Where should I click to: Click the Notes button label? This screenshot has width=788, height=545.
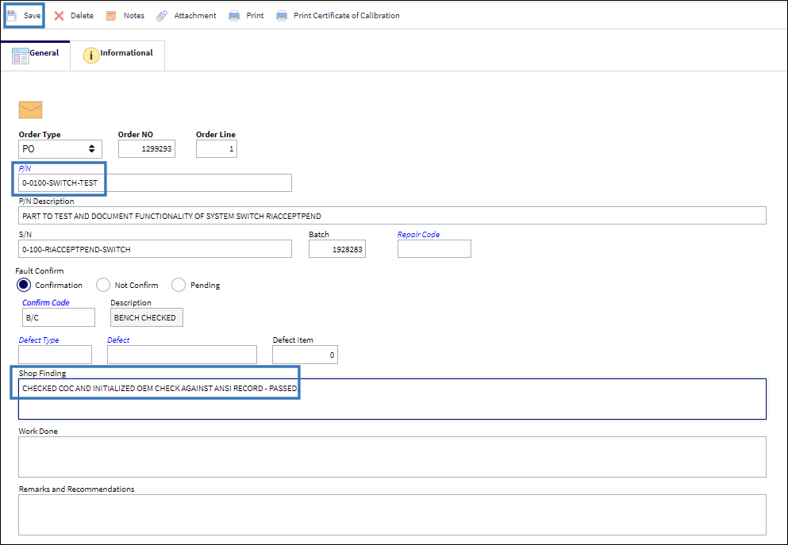(x=134, y=16)
